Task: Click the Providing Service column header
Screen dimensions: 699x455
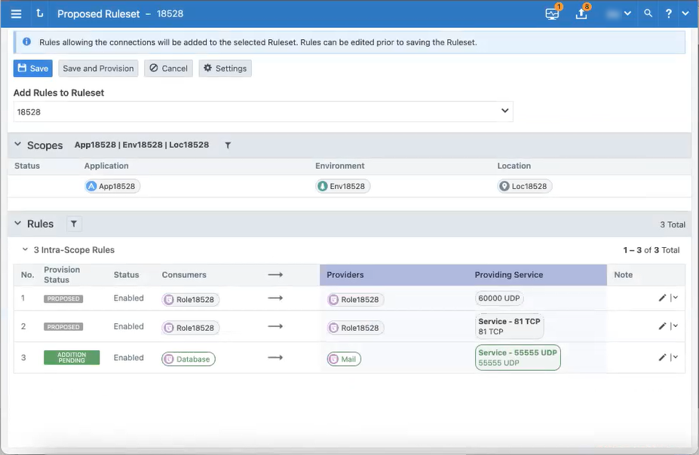Action: 509,275
